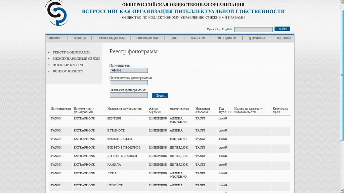Click the page vertical scrollbar thumb
The width and height of the screenshot is (344, 193).
(342, 75)
